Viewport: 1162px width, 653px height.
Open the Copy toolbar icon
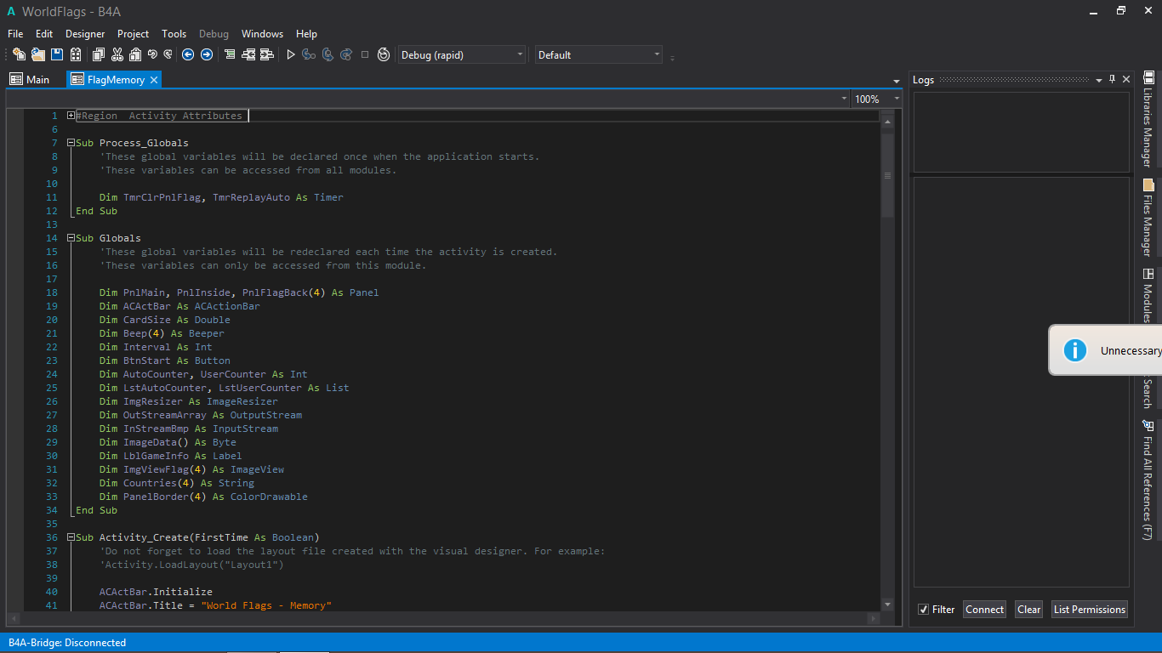click(x=98, y=54)
